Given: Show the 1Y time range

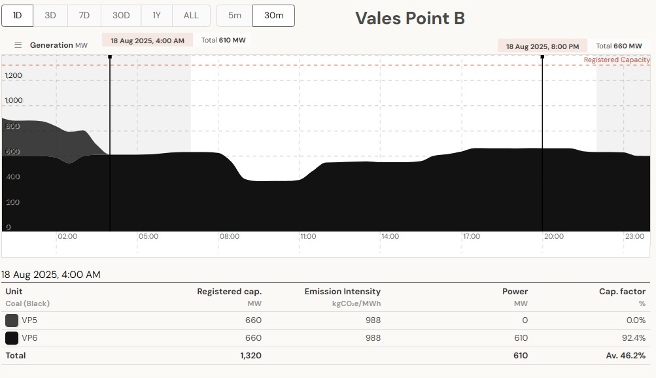Looking at the screenshot, I should click(157, 16).
